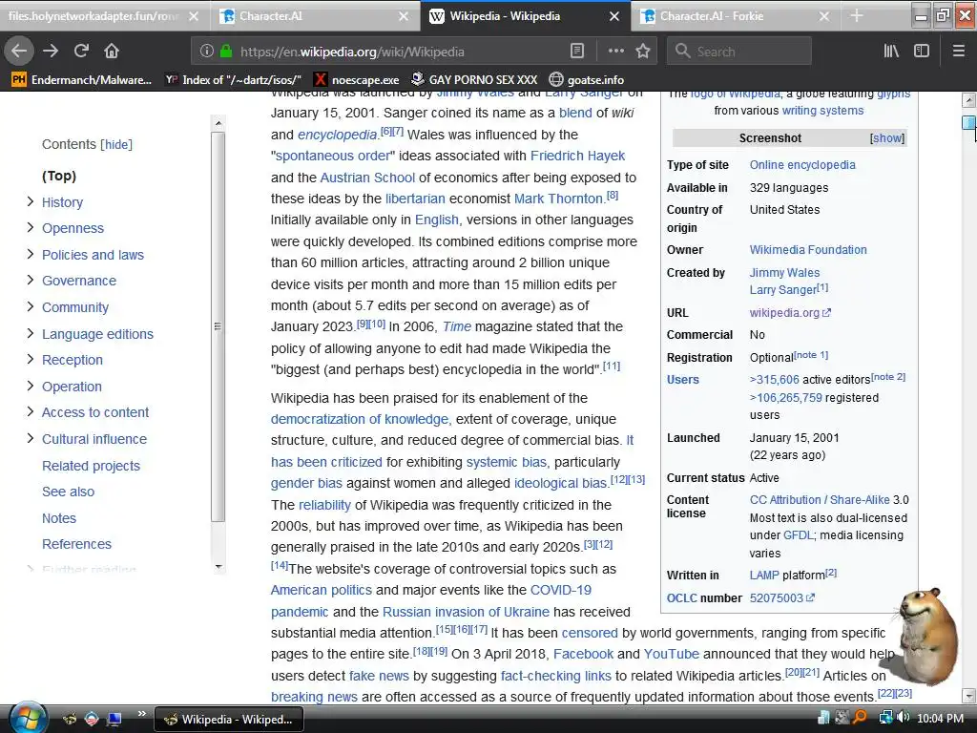Click the page scrollbar down arrow
The width and height of the screenshot is (977, 733).
click(x=968, y=696)
